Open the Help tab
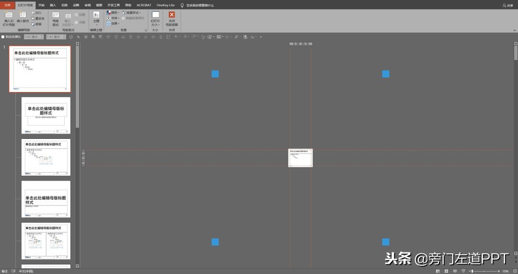 128,5
